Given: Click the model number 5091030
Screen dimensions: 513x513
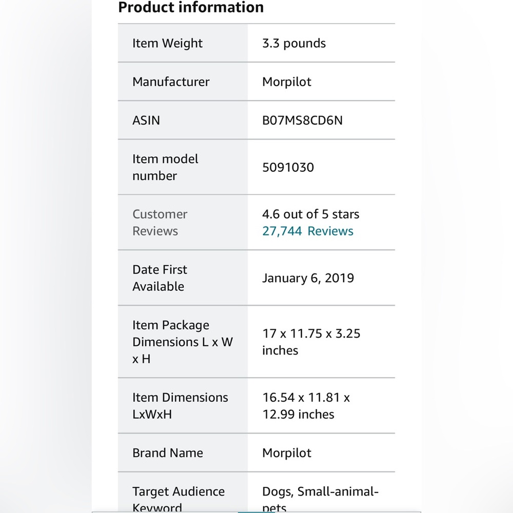Looking at the screenshot, I should [288, 167].
